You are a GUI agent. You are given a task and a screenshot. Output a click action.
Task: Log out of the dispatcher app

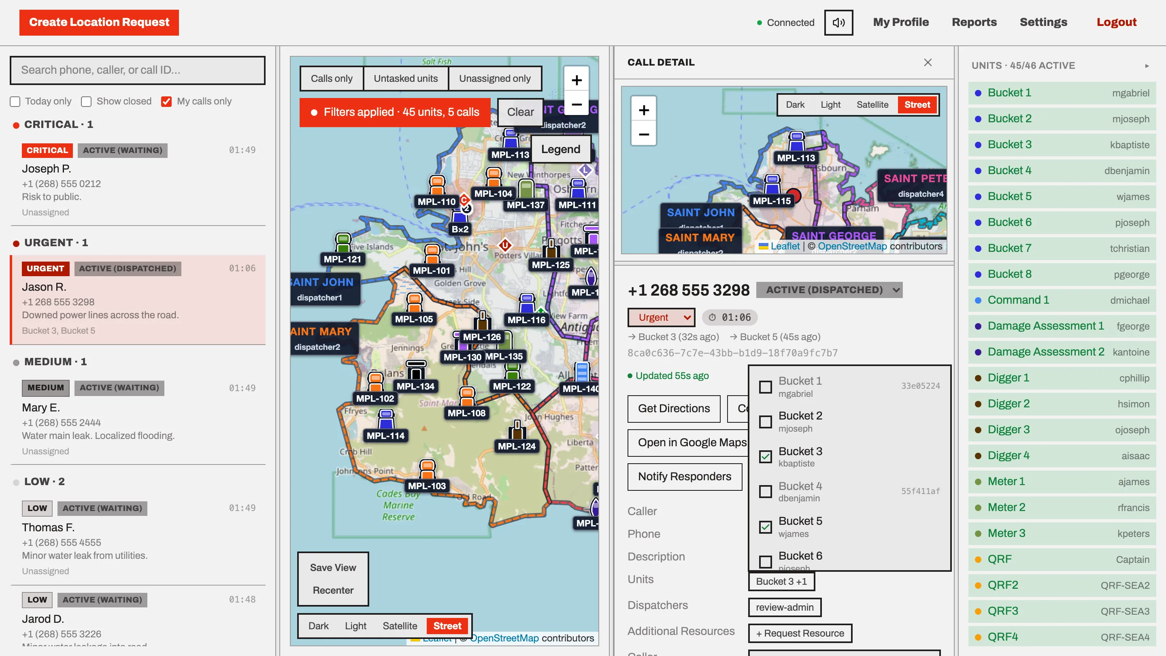[x=1116, y=22]
